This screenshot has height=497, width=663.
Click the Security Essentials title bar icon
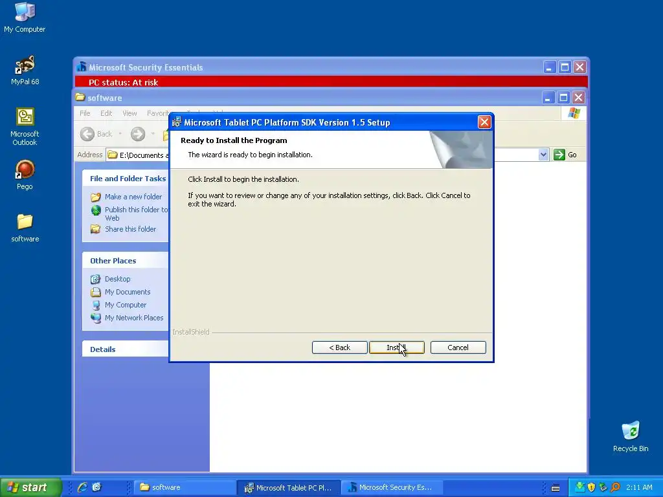point(81,67)
